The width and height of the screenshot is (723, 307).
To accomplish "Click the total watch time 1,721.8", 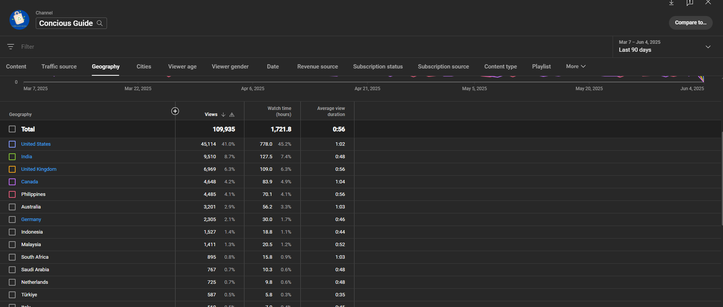I will point(281,129).
